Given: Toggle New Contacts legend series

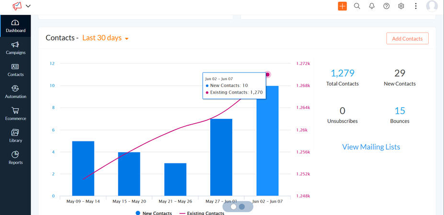Looking at the screenshot, I should [153, 213].
